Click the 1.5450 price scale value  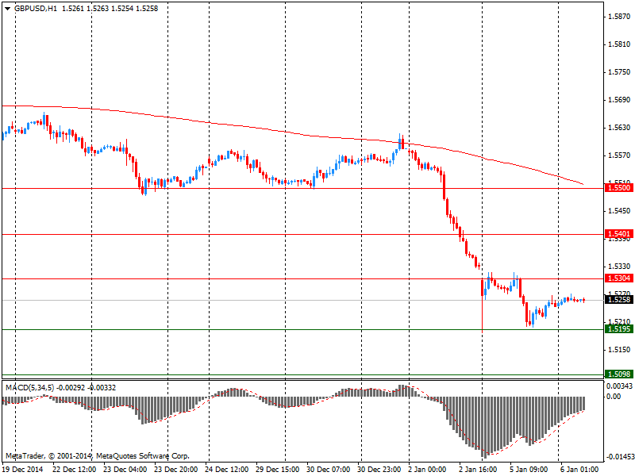(x=619, y=211)
